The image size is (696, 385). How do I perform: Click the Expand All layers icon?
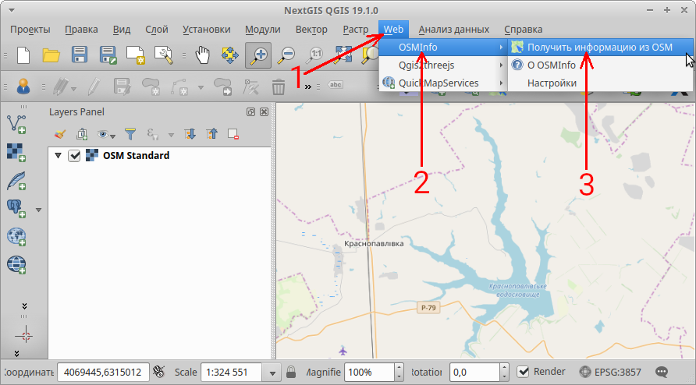190,134
